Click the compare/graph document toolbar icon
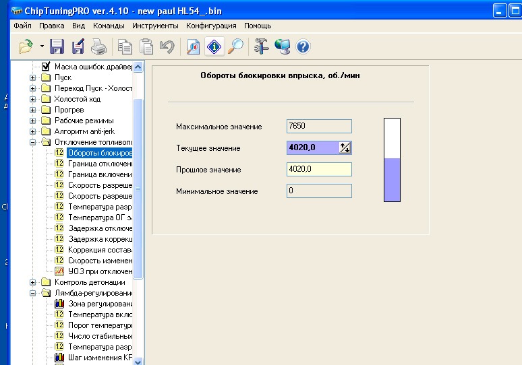Screen dimensions: 522x365 point(194,46)
